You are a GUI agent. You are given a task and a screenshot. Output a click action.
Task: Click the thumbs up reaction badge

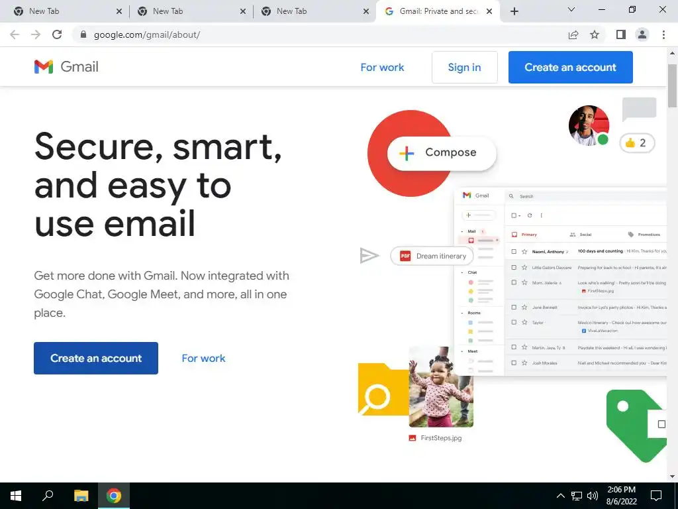click(x=637, y=143)
